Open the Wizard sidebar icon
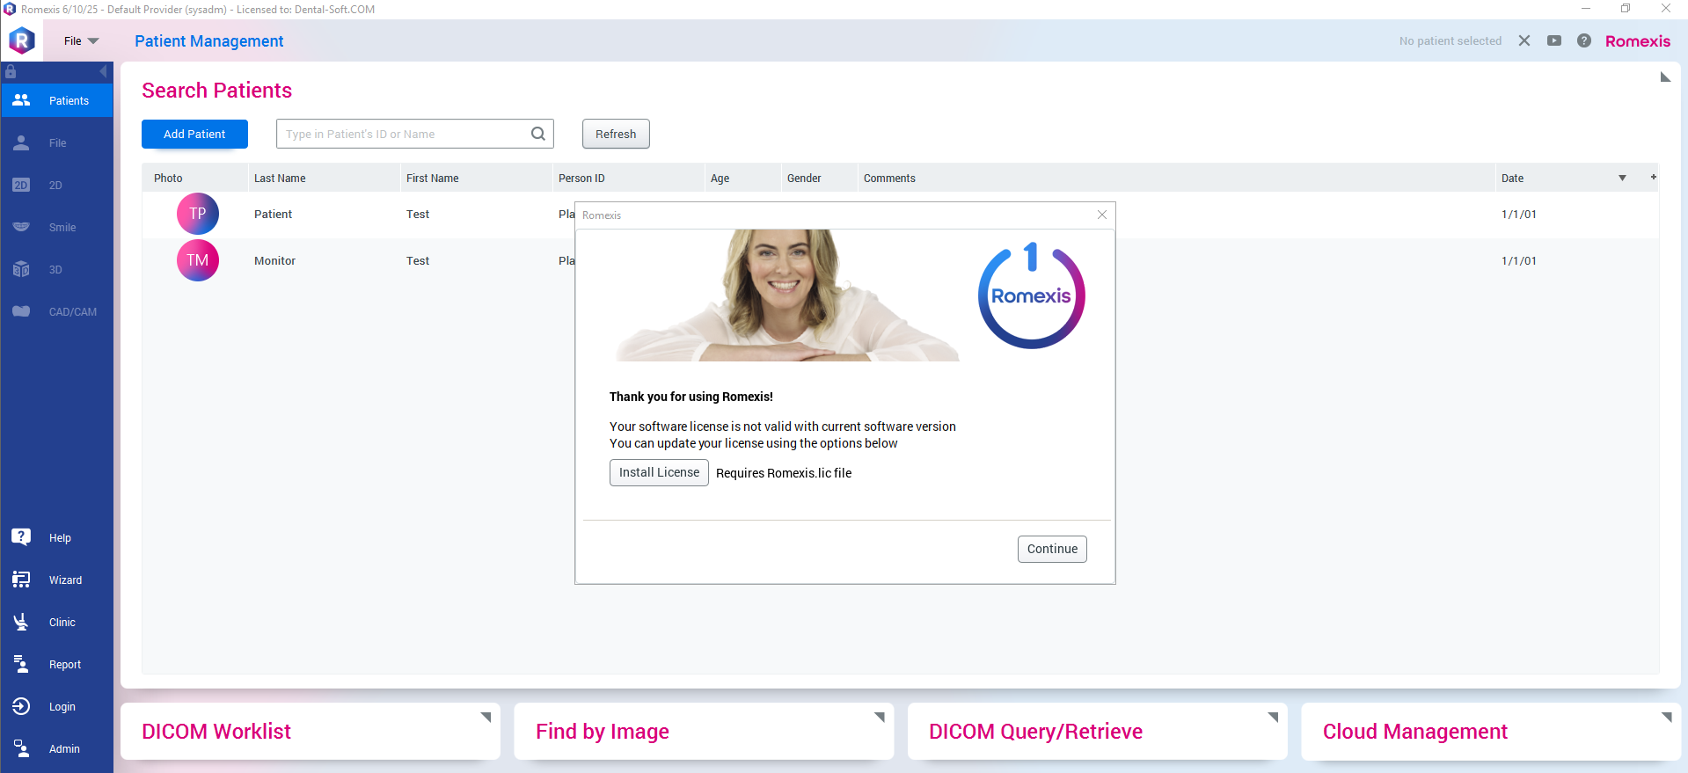Viewport: 1688px width, 773px height. [x=22, y=580]
